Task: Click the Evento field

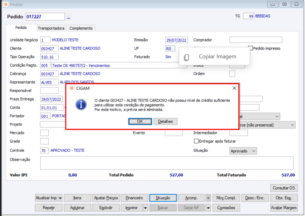Action: pyautogui.click(x=174, y=133)
